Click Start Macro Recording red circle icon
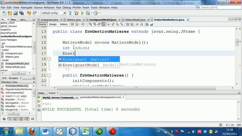 [x=137, y=24]
